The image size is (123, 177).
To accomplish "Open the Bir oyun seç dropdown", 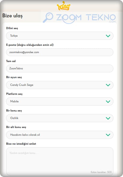I will [x=60, y=85].
